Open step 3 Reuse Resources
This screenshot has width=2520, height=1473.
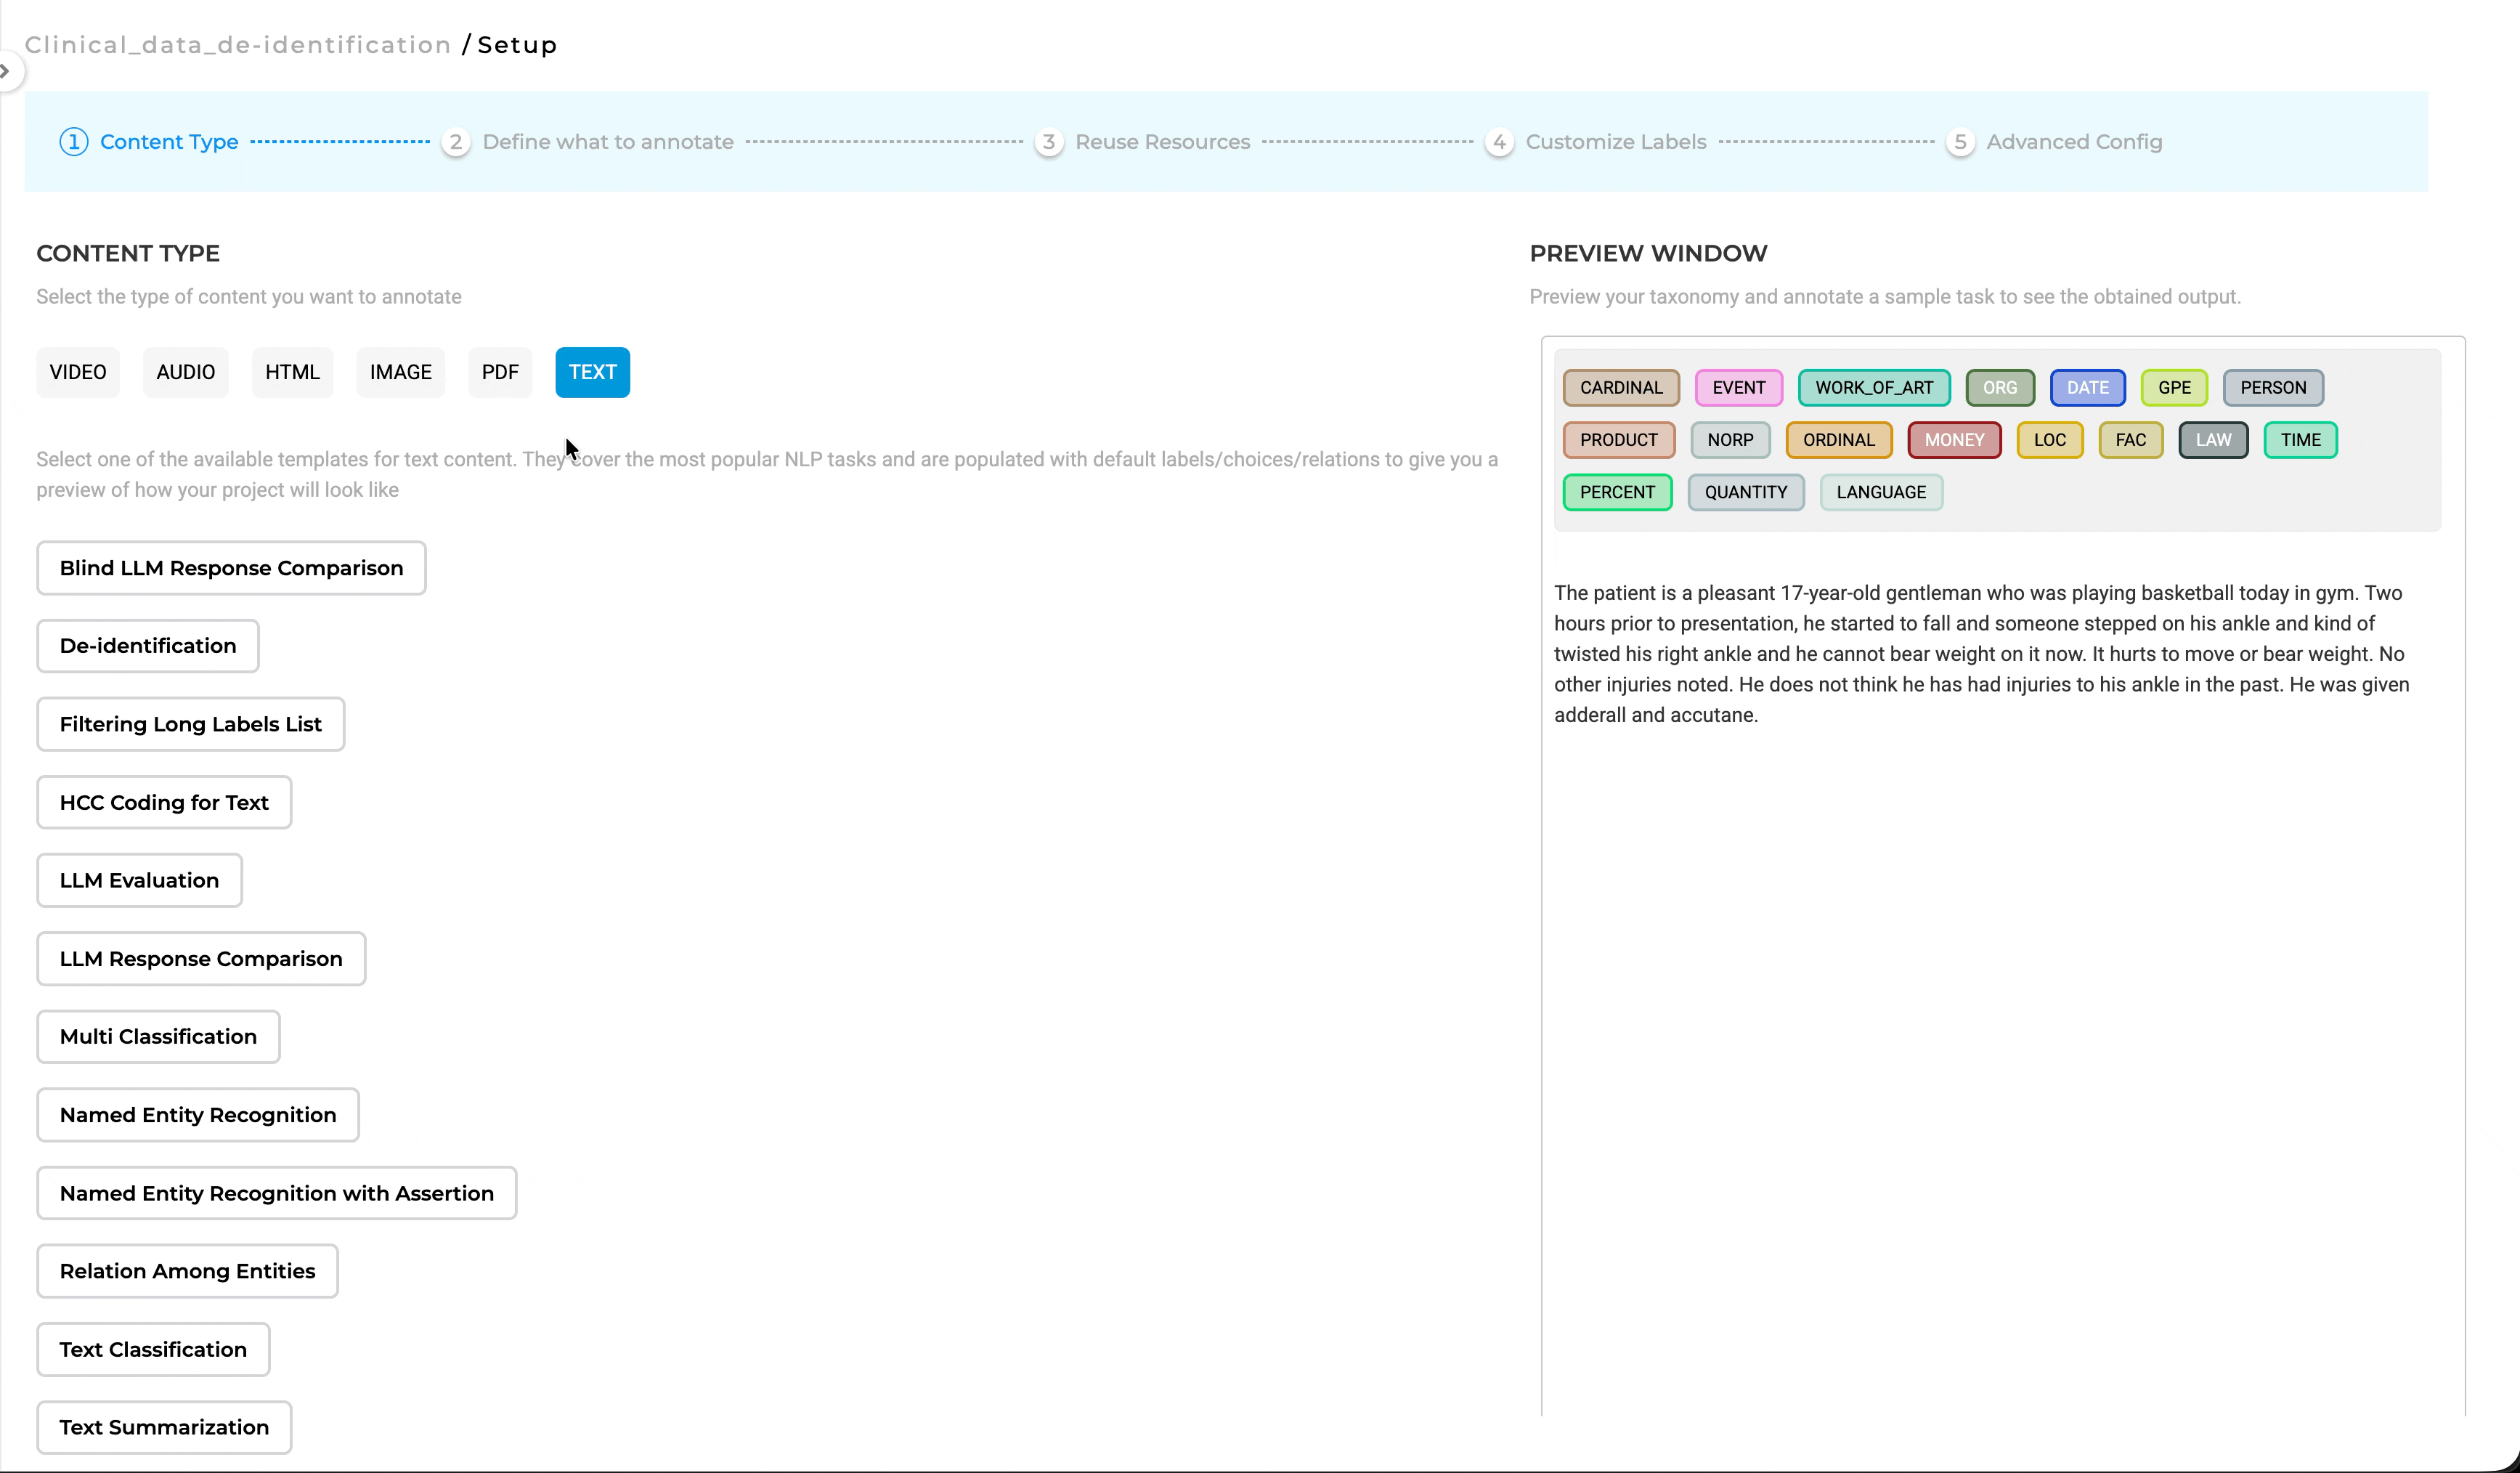tap(1161, 142)
